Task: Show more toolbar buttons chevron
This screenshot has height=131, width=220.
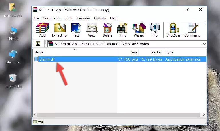Action: (205, 23)
